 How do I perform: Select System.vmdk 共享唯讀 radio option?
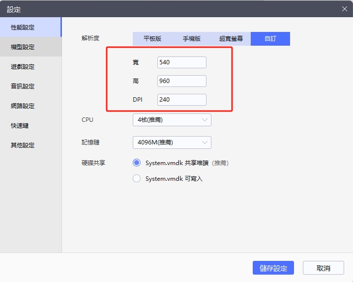[137, 163]
